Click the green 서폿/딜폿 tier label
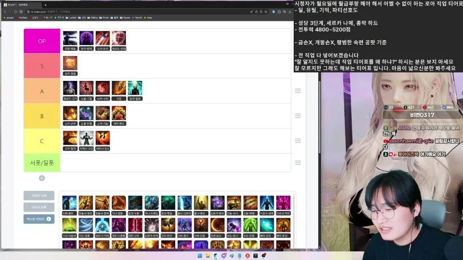 [x=42, y=163]
